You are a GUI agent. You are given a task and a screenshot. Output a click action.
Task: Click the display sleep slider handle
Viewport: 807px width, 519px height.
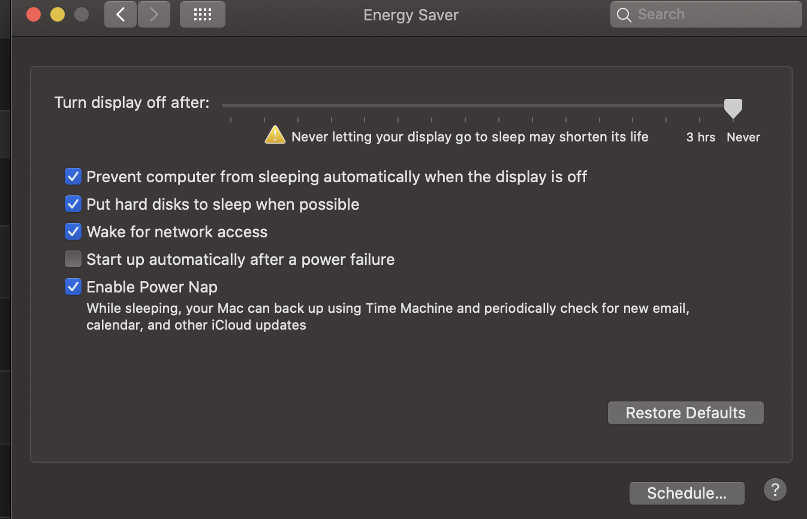733,109
